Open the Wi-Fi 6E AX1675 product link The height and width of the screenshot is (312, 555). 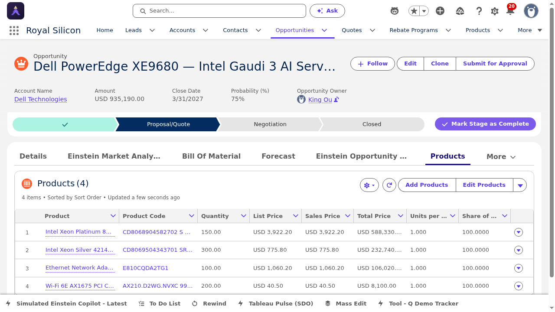click(80, 286)
